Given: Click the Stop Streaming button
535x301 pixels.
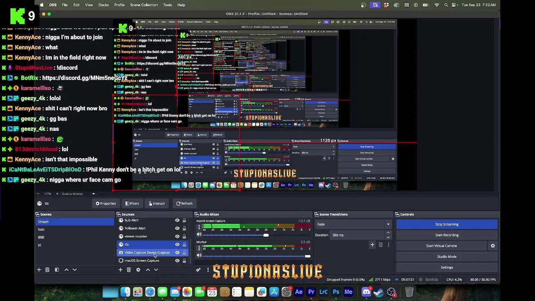Looking at the screenshot, I should coord(447,224).
